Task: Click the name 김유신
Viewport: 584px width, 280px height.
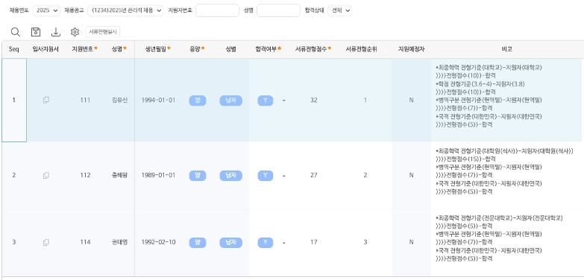Action: [x=119, y=100]
